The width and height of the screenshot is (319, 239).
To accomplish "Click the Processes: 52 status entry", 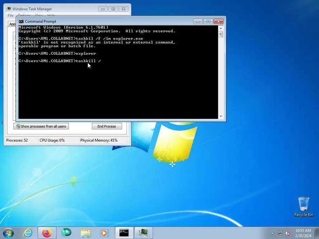I will point(17,140).
